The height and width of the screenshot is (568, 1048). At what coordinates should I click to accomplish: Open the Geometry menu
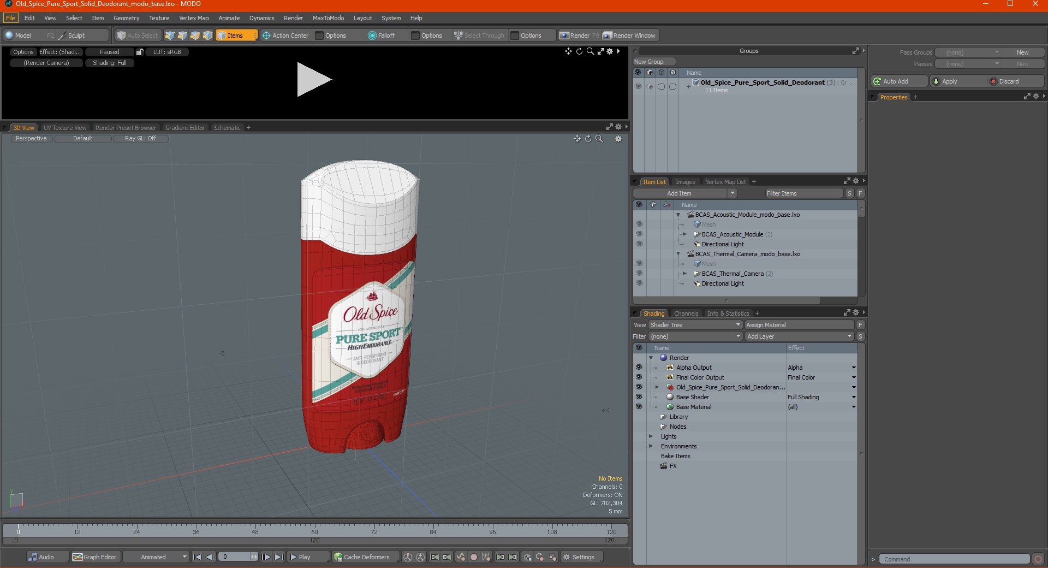(126, 18)
